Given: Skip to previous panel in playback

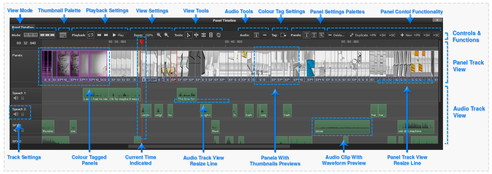Looking at the screenshot, I should pos(99,35).
